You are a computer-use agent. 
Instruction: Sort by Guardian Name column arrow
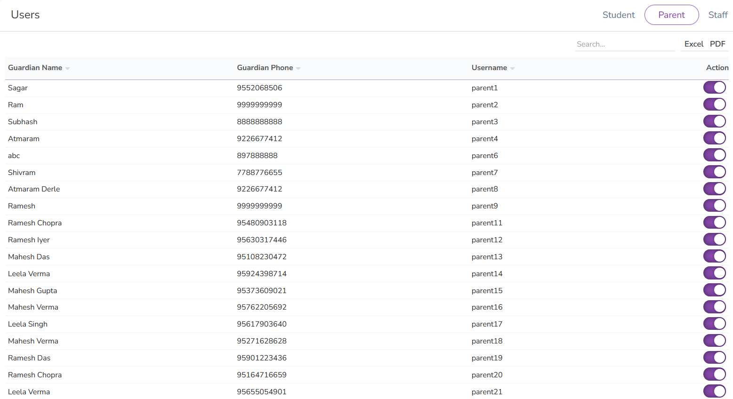coord(67,69)
